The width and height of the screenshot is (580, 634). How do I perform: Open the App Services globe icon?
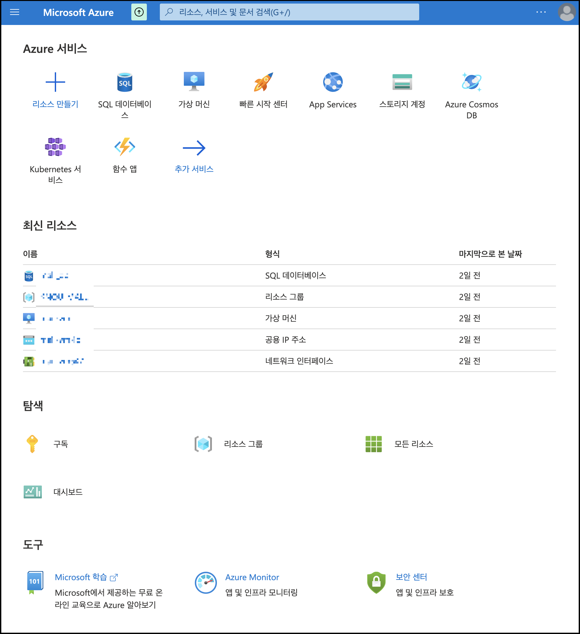(x=333, y=82)
